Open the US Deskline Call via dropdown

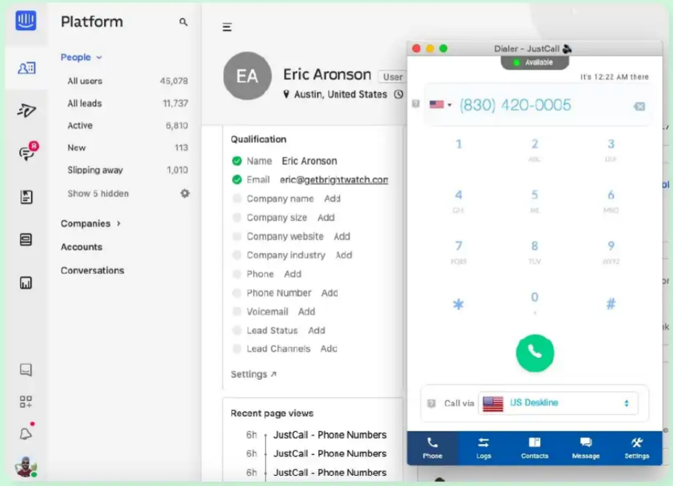pyautogui.click(x=558, y=402)
